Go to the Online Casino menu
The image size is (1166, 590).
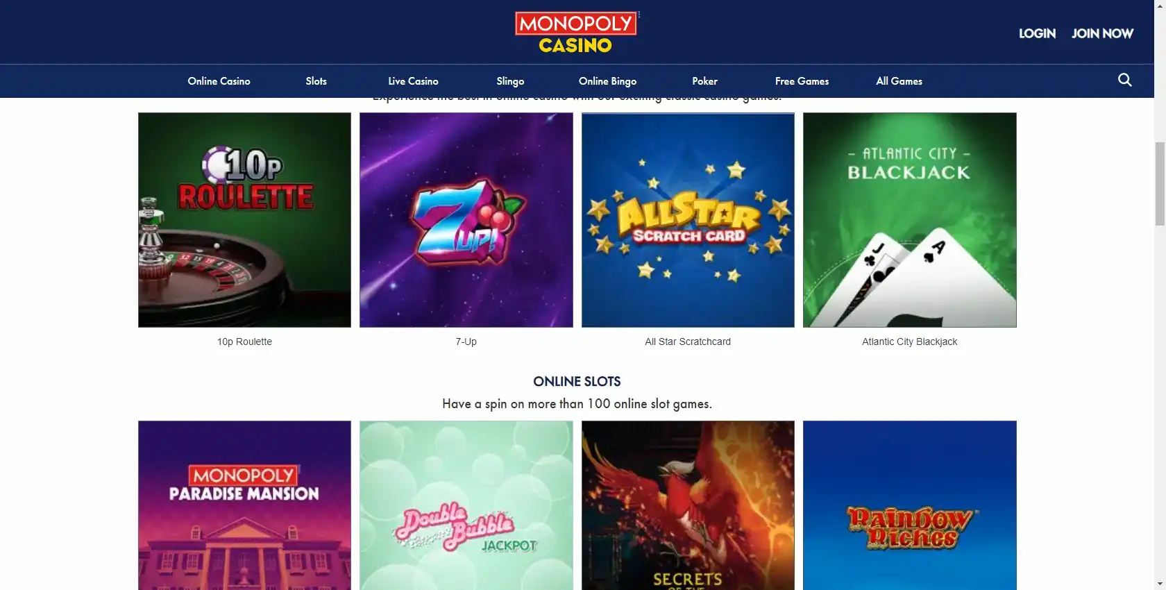[219, 81]
